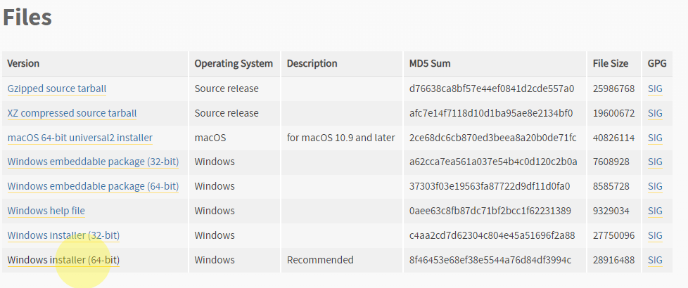
Task: Open the Windows help file link
Action: coord(46,211)
